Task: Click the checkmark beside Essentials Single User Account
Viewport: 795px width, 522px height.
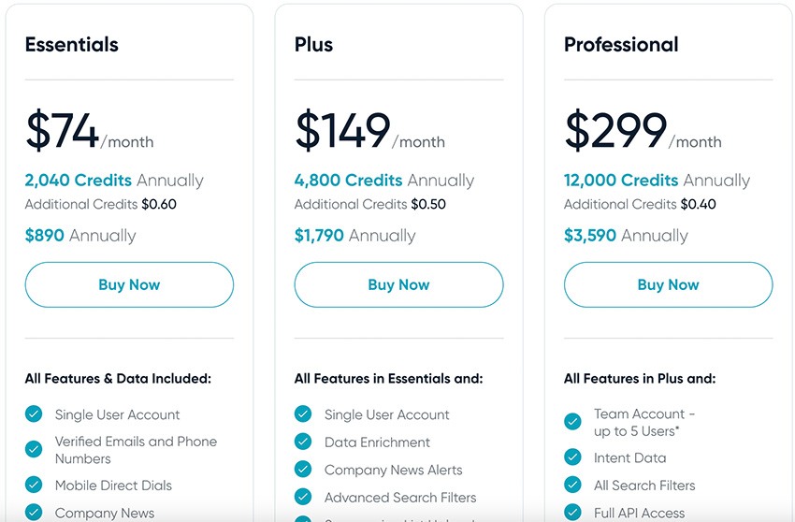Action: pyautogui.click(x=34, y=413)
